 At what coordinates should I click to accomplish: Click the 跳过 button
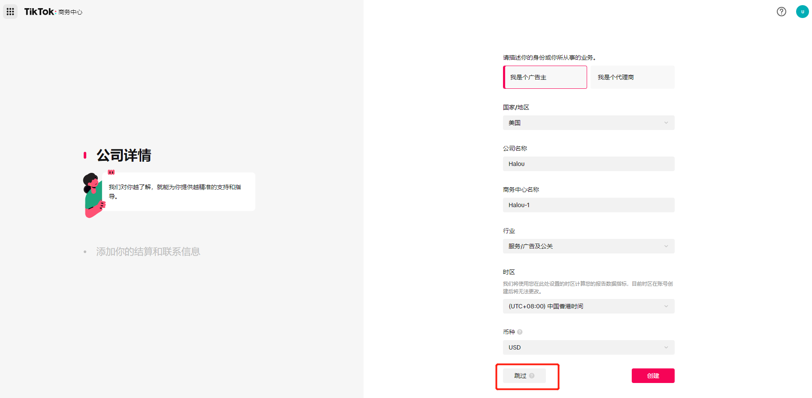(x=524, y=376)
